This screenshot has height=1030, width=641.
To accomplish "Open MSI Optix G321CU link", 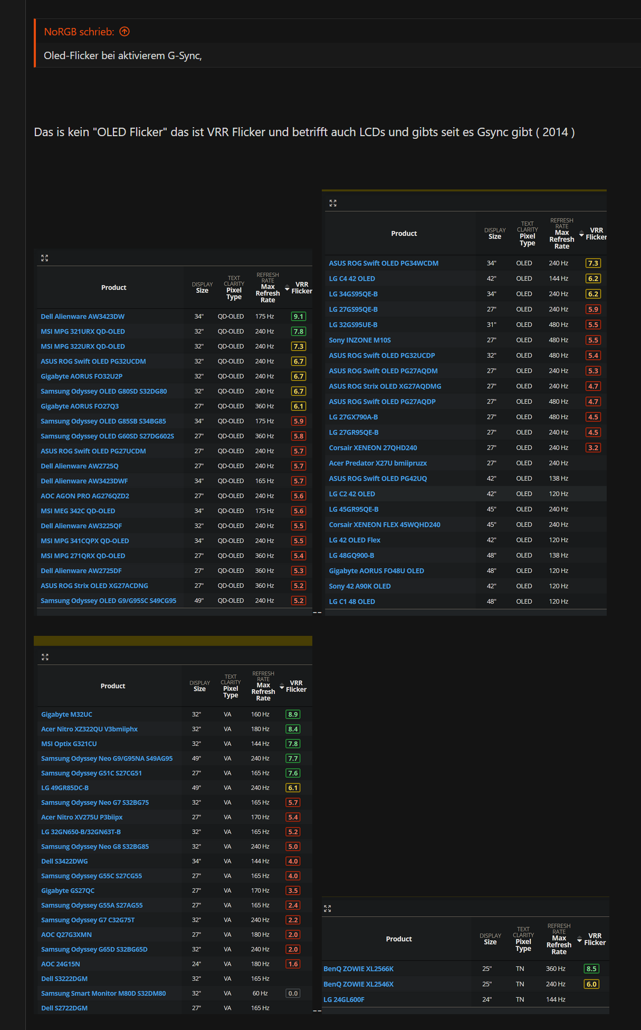I will pos(69,744).
